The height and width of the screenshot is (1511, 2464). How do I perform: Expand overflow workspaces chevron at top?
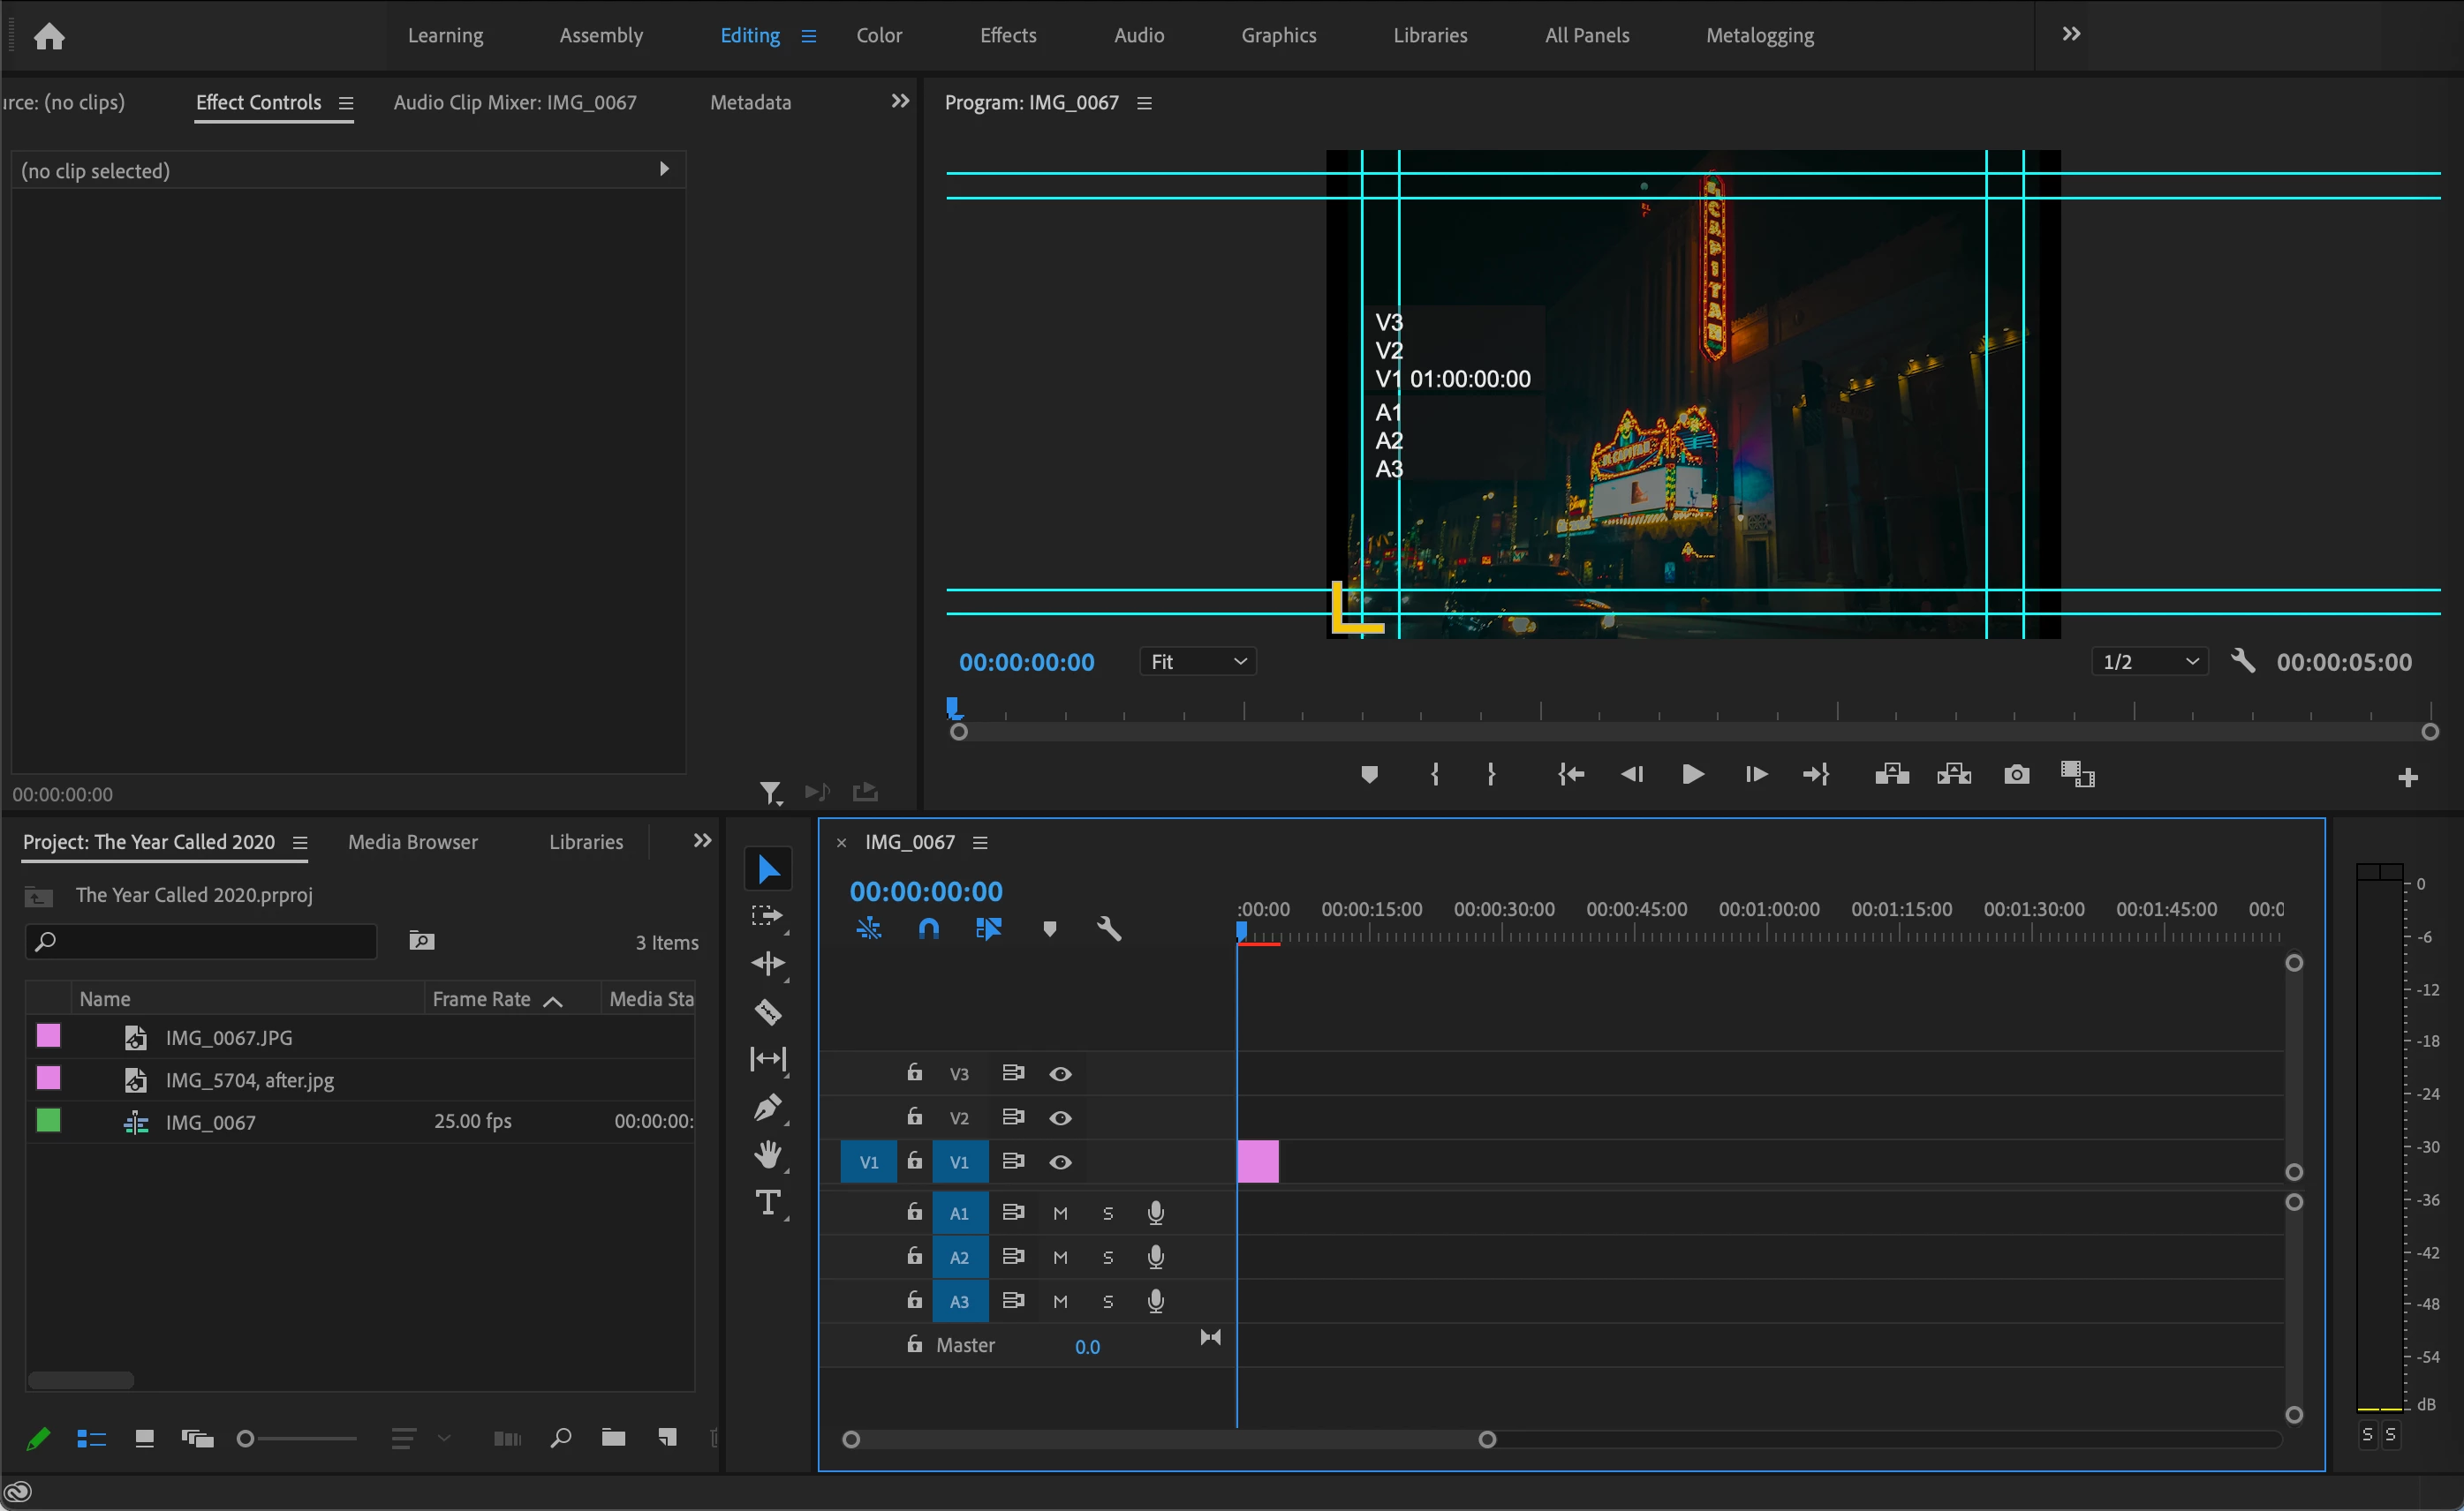pos(2071,35)
